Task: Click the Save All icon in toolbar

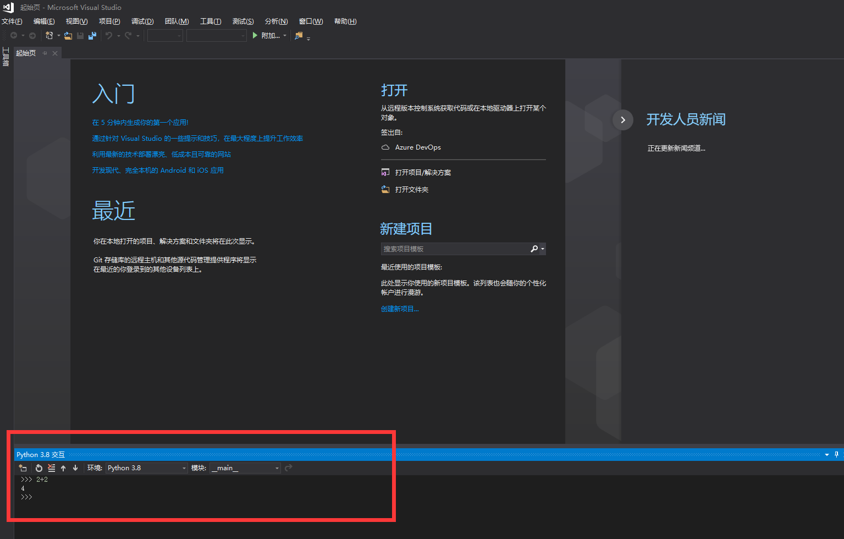Action: pyautogui.click(x=92, y=36)
